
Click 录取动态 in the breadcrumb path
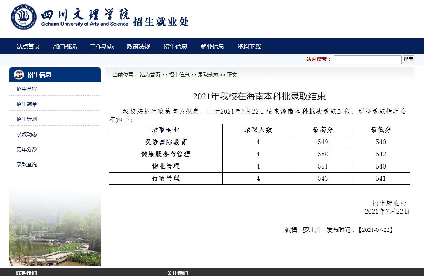tap(208, 75)
